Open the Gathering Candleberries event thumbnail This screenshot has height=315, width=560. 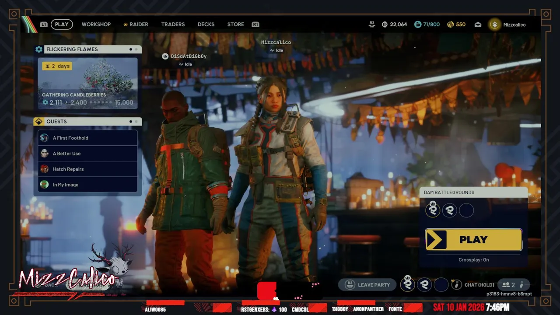(87, 83)
